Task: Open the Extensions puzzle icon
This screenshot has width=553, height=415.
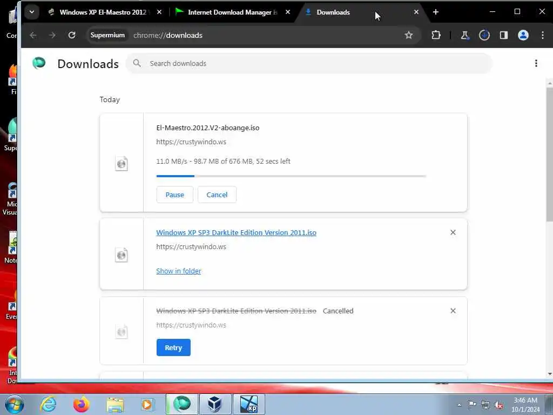Action: tap(436, 35)
